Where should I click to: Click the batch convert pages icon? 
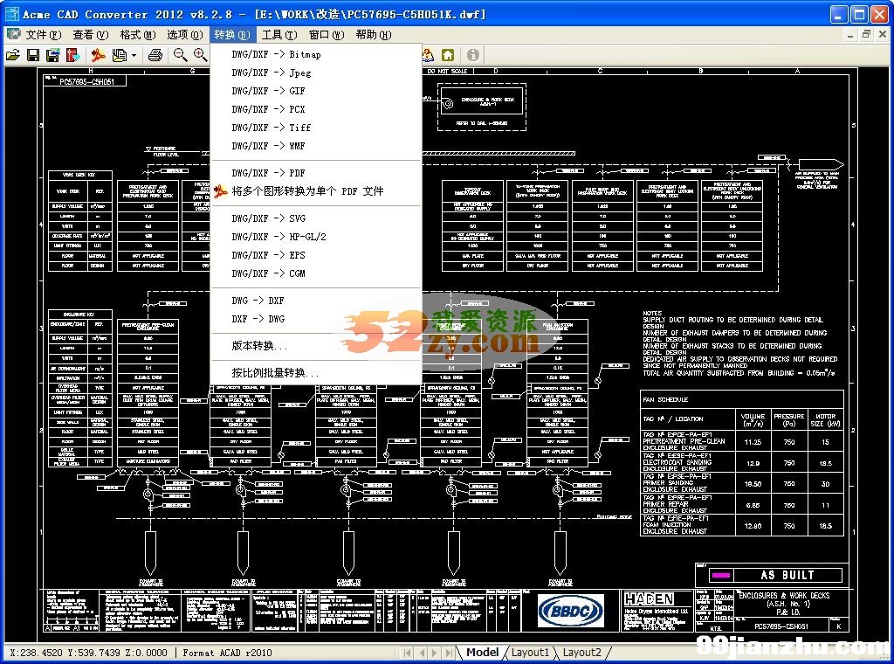119,55
